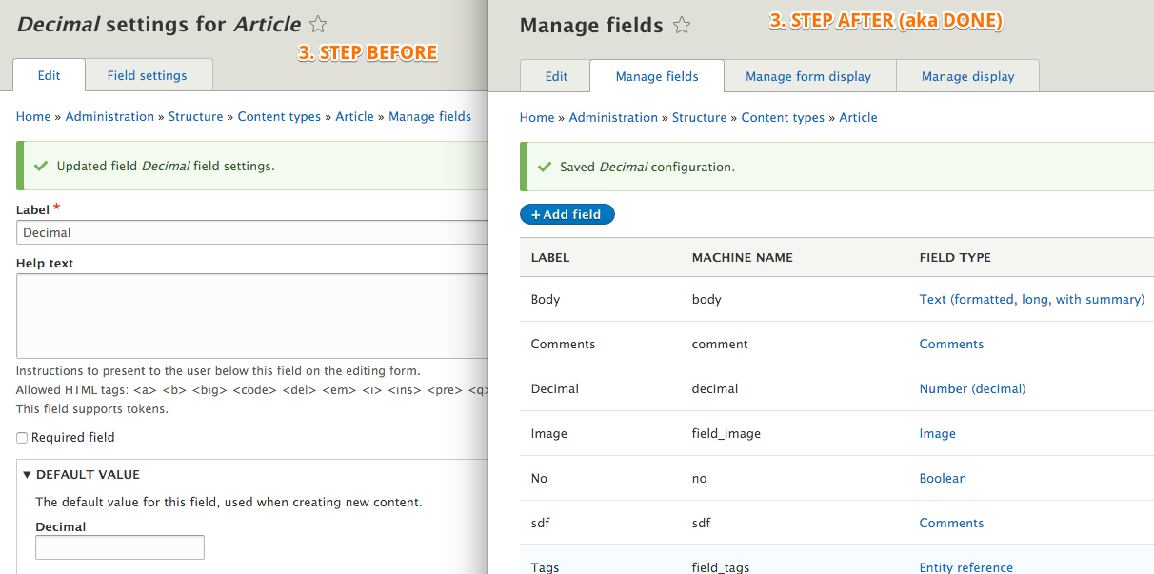
Task: Tick the Required field checkbox
Action: point(22,438)
